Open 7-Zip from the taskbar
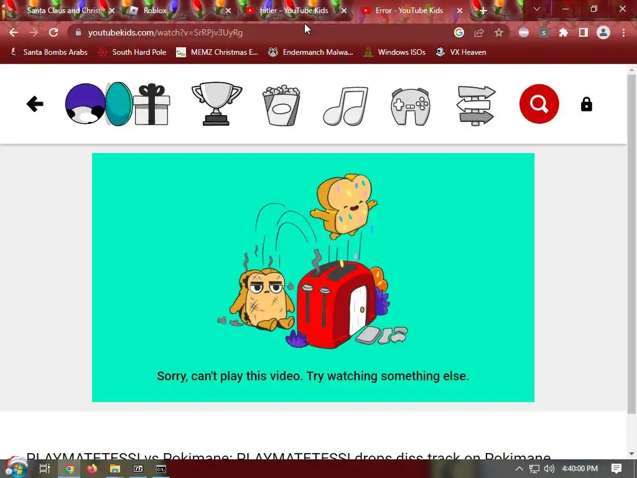This screenshot has width=637, height=478. (138, 469)
